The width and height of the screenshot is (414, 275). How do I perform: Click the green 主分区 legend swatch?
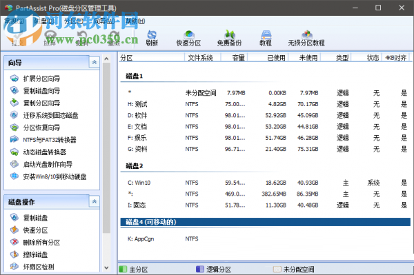[x=123, y=269]
